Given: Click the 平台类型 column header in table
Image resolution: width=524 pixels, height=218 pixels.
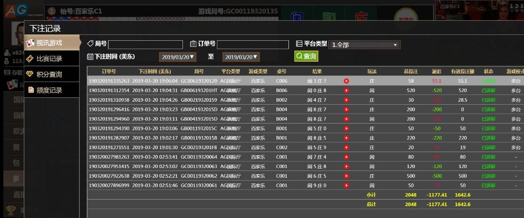Looking at the screenshot, I should (230, 71).
